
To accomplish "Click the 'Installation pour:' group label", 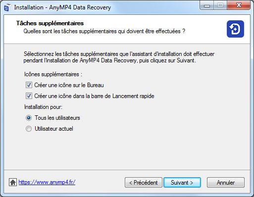I will tap(43, 107).
